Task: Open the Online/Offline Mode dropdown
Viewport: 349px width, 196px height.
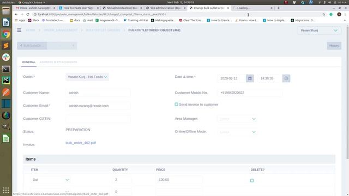Action: click(237, 132)
